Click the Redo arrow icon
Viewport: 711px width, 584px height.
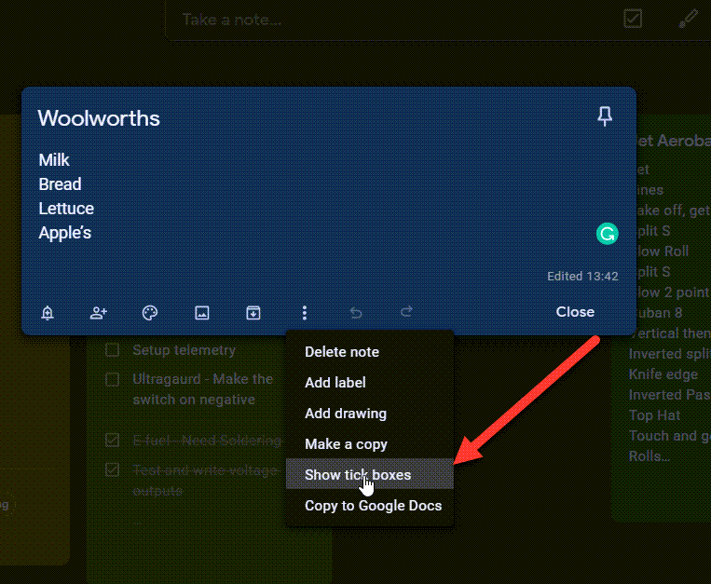click(406, 312)
